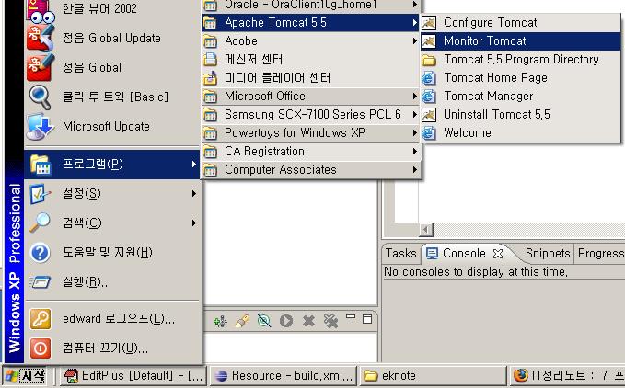
Task: Open Monitor Tomcat from the submenu
Action: click(x=521, y=41)
